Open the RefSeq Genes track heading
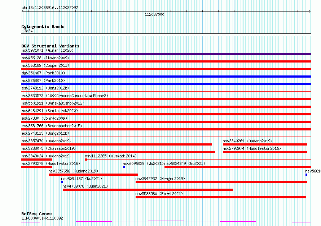This screenshot has width=321, height=226. click(x=36, y=214)
